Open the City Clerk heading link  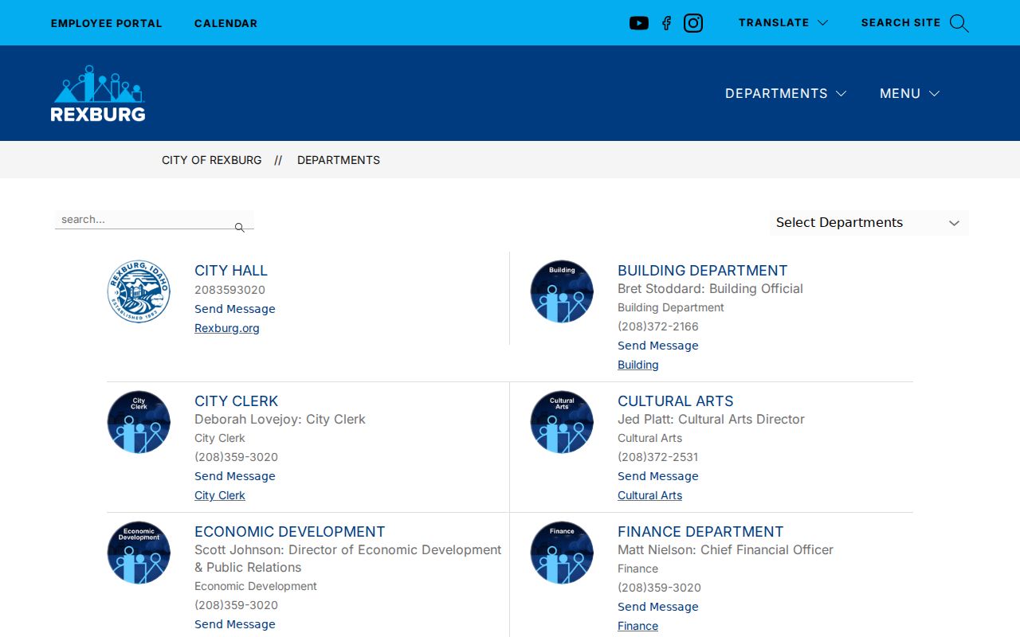click(x=237, y=401)
